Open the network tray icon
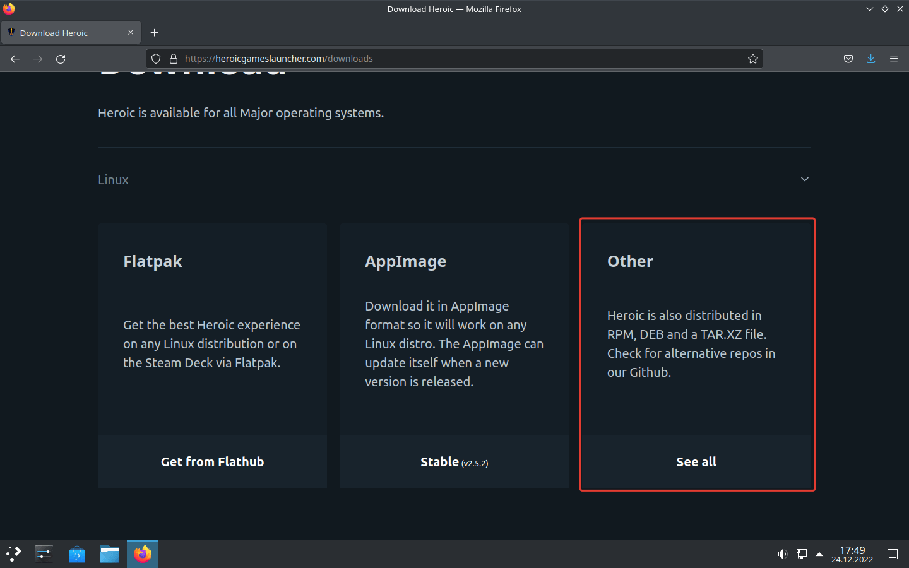Screen dimensions: 909x568 pos(802,554)
